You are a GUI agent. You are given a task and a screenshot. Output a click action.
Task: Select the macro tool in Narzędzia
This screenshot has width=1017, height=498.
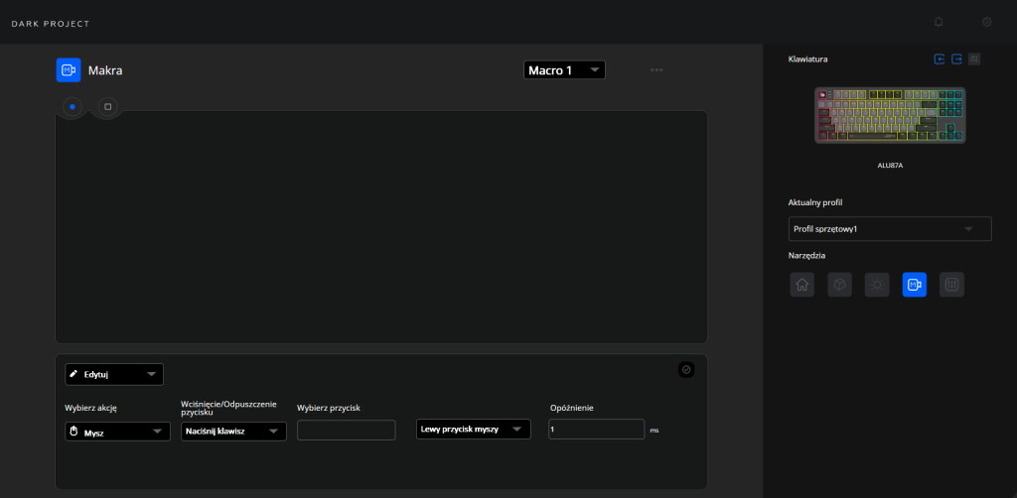click(x=914, y=285)
